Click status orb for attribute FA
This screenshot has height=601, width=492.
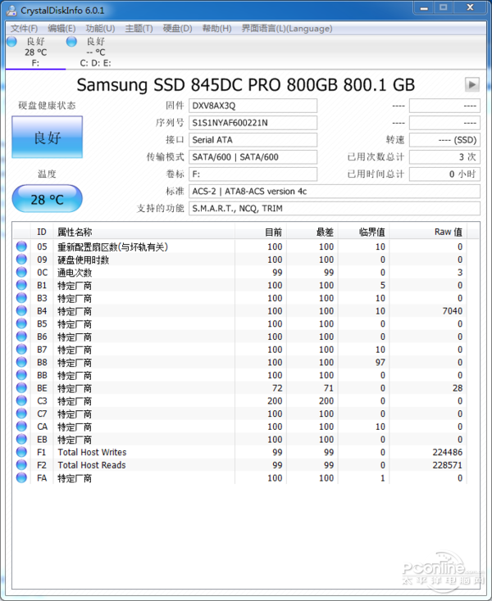21,477
